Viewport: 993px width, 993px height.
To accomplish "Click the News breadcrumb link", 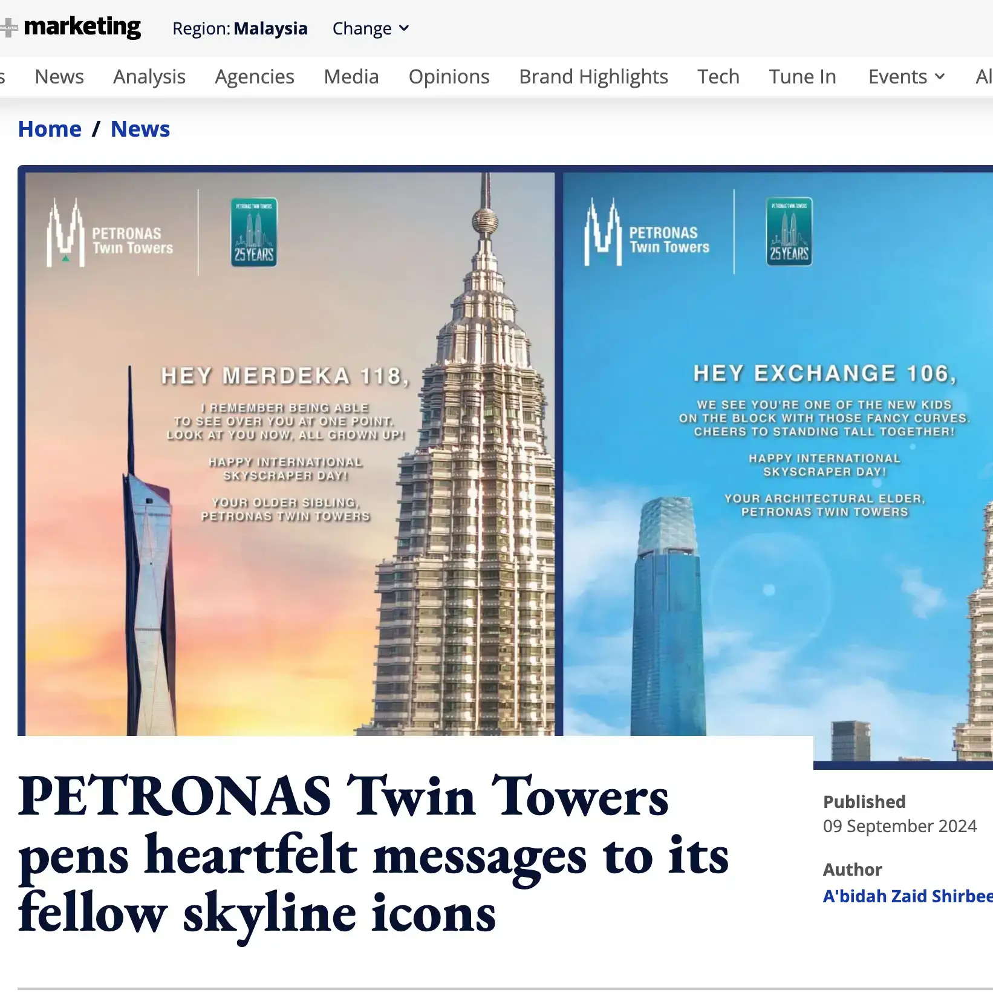I will (140, 129).
